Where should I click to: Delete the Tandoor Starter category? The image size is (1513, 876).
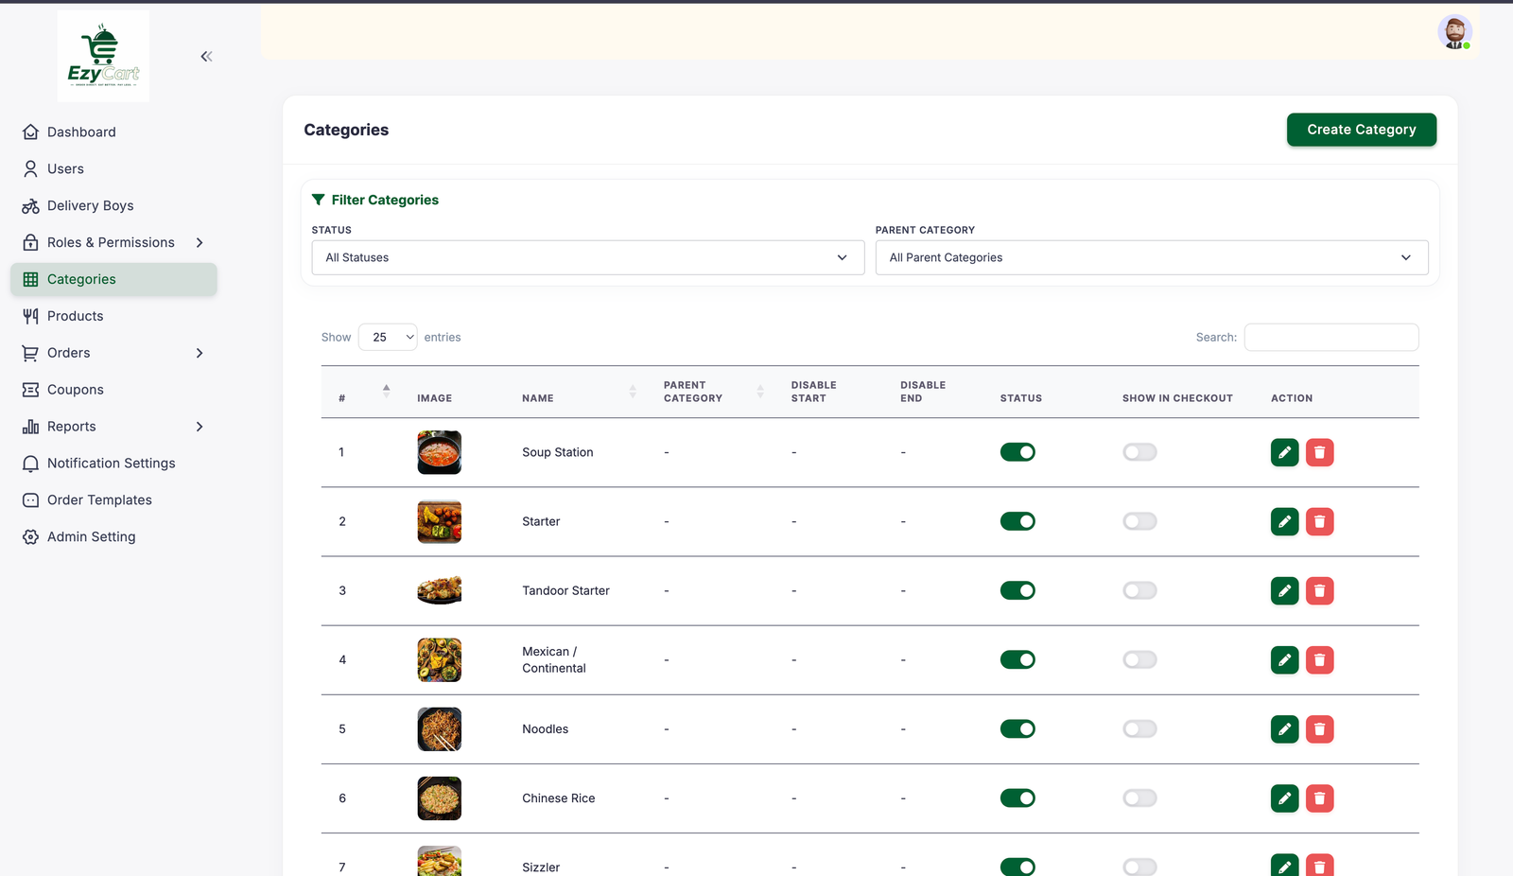click(x=1319, y=591)
